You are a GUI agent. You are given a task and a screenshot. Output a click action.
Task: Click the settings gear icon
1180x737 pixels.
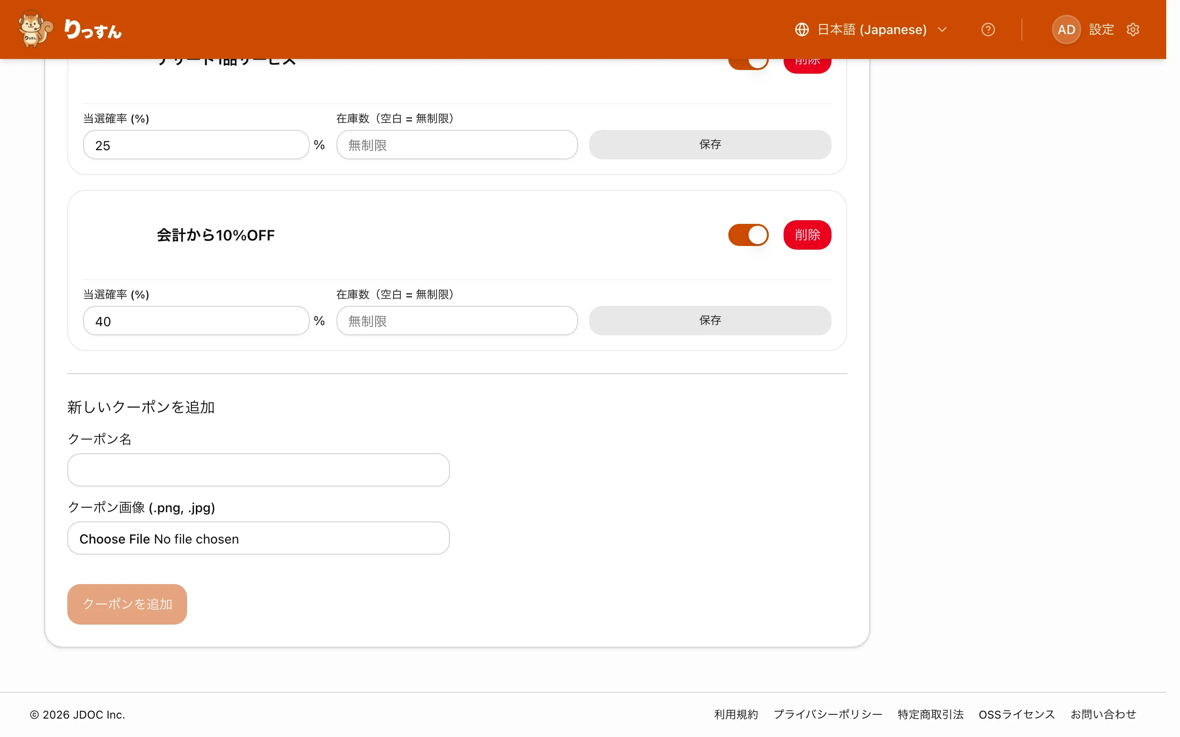[x=1133, y=30]
